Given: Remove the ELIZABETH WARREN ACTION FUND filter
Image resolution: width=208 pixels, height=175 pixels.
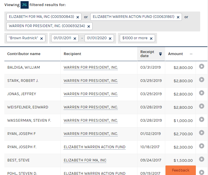Looking at the screenshot, I should pyautogui.click(x=178, y=17).
